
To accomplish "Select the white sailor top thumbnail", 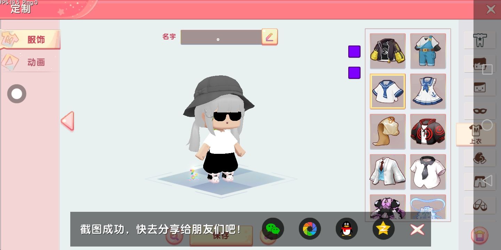I will coord(388,91).
